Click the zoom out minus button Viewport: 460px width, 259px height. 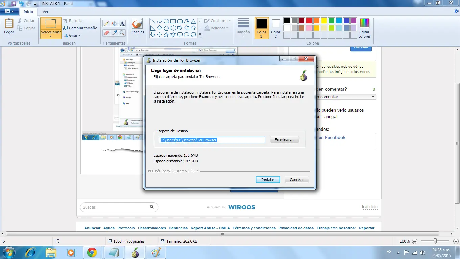coord(414,241)
